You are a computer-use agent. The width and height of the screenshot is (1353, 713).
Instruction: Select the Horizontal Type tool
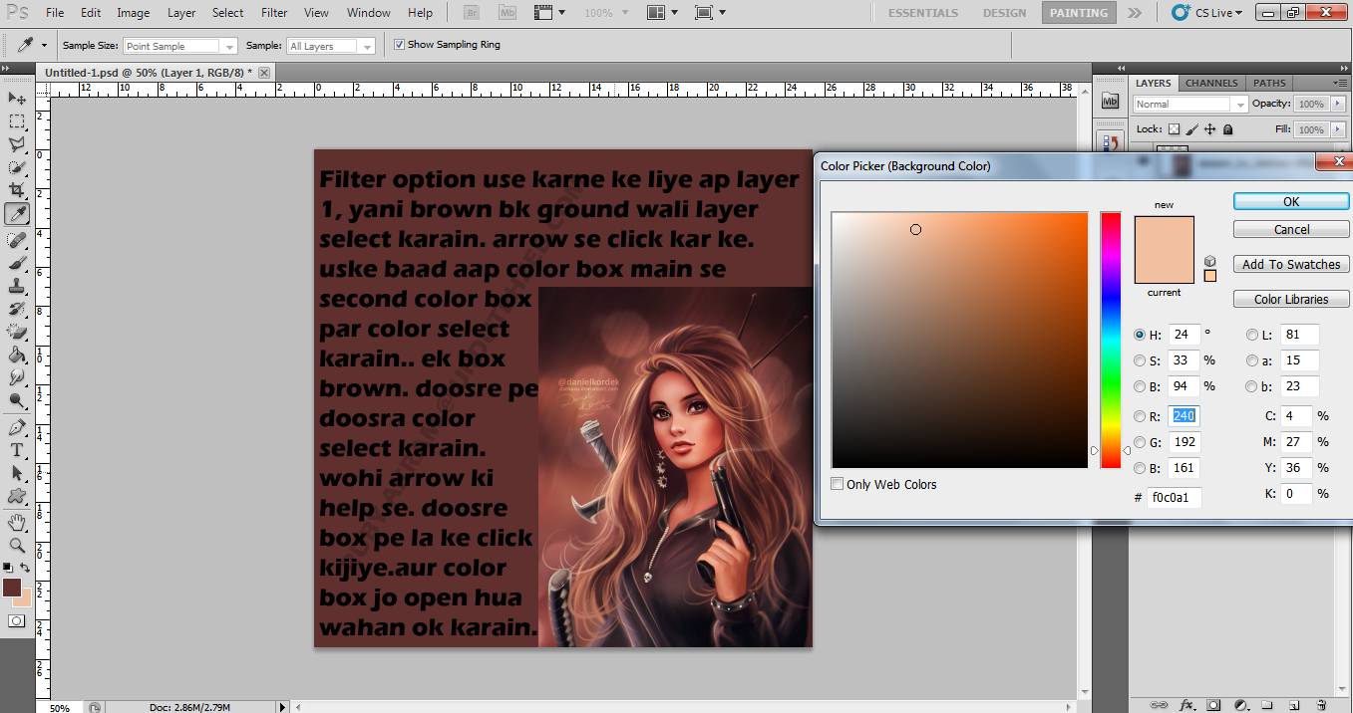click(17, 450)
